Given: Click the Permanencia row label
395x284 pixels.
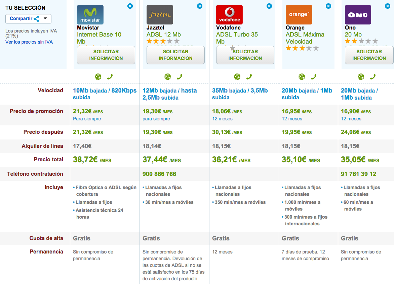Looking at the screenshot, I should click(x=46, y=252).
